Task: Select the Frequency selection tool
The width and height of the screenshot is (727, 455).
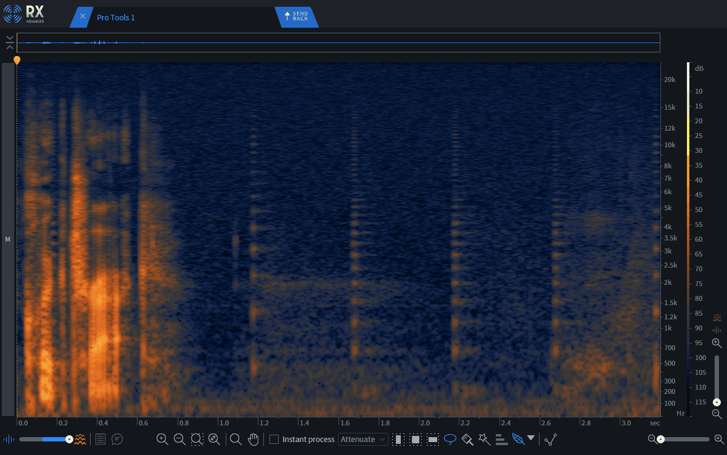Action: click(x=433, y=439)
